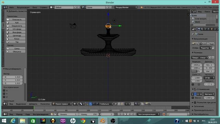
Task: Select face select mode icon
Action: click(x=122, y=104)
